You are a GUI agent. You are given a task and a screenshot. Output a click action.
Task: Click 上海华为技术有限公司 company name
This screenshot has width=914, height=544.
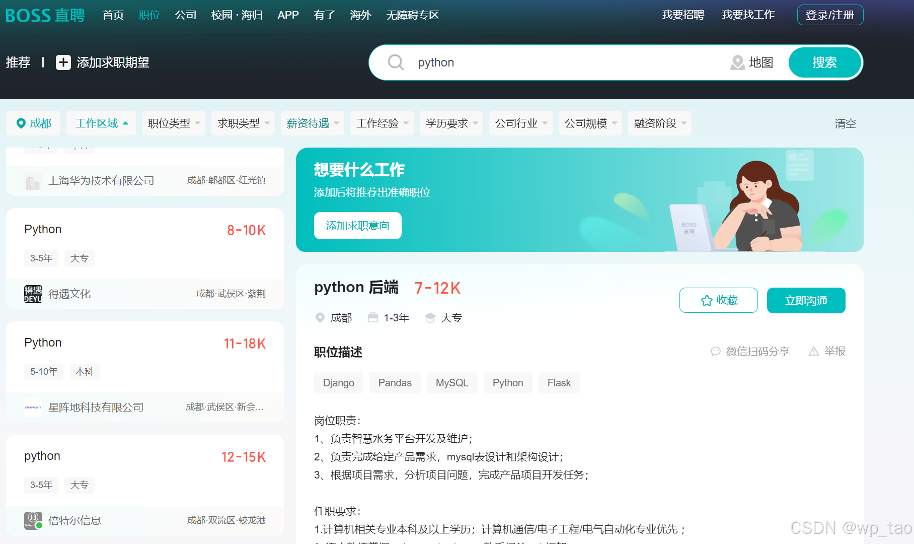(x=101, y=180)
